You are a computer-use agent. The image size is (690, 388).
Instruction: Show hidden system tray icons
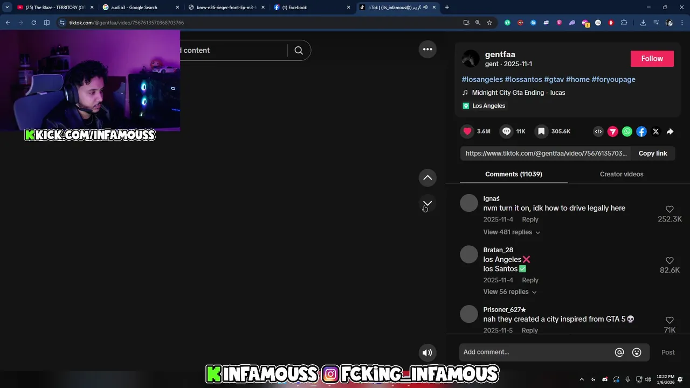click(x=582, y=379)
